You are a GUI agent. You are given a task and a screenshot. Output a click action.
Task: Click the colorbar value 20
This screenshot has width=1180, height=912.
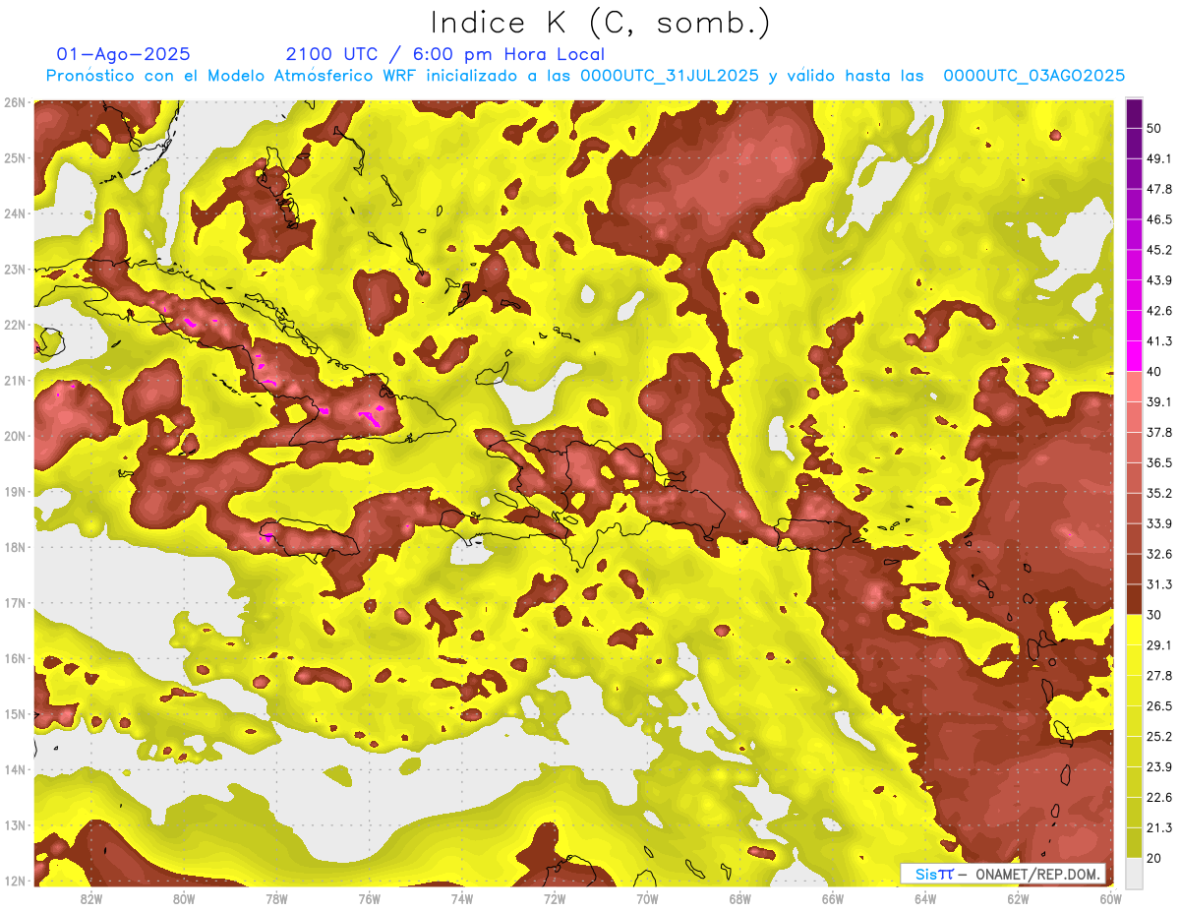(1154, 858)
